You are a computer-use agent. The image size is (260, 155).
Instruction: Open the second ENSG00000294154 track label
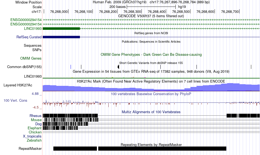pyautogui.click(x=26, y=24)
